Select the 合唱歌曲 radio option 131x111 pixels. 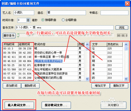point(63,20)
